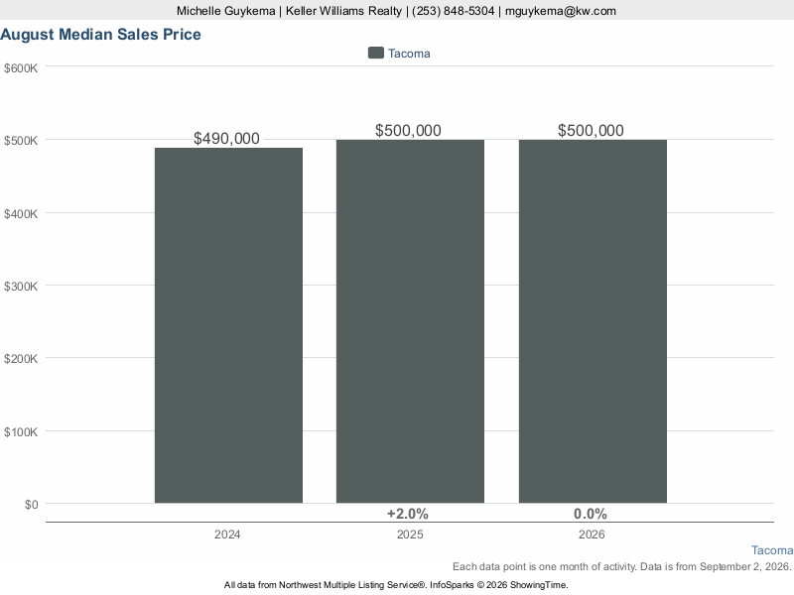Click the 2026 x-axis label
Screen dimensions: 794x595
point(592,535)
